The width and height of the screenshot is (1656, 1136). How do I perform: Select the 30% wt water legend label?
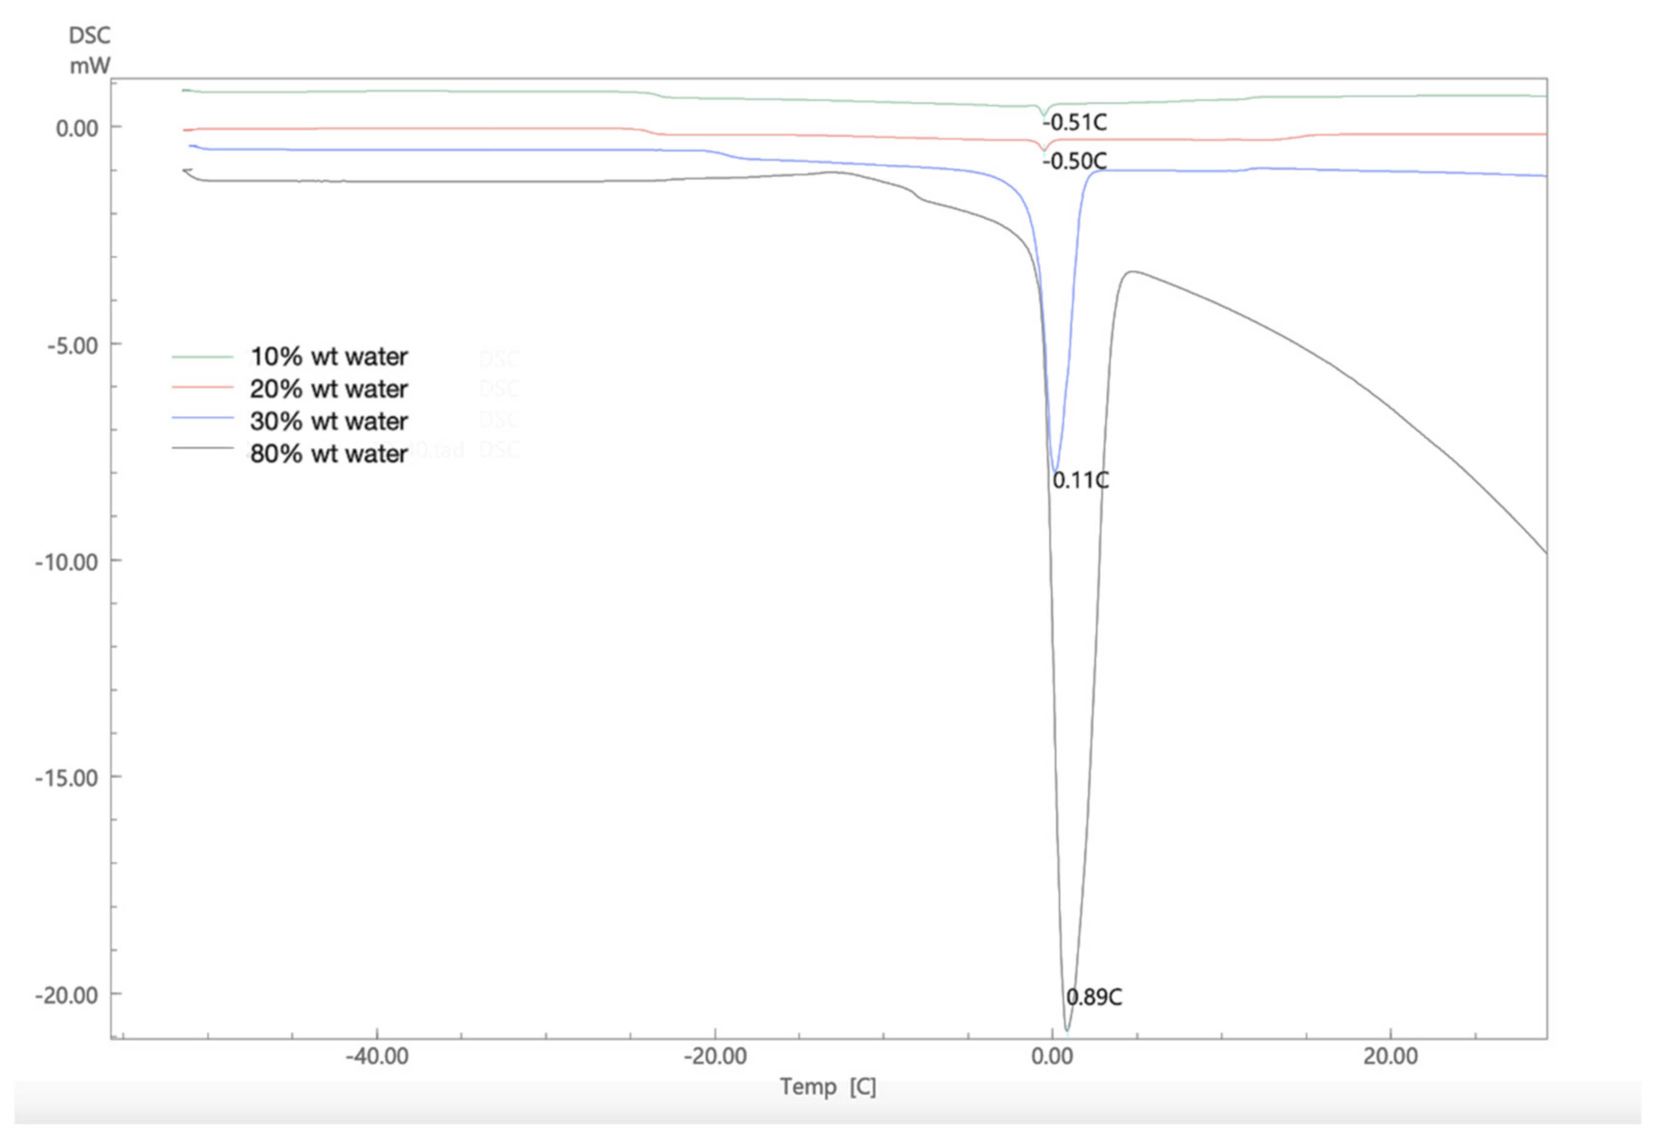328,421
